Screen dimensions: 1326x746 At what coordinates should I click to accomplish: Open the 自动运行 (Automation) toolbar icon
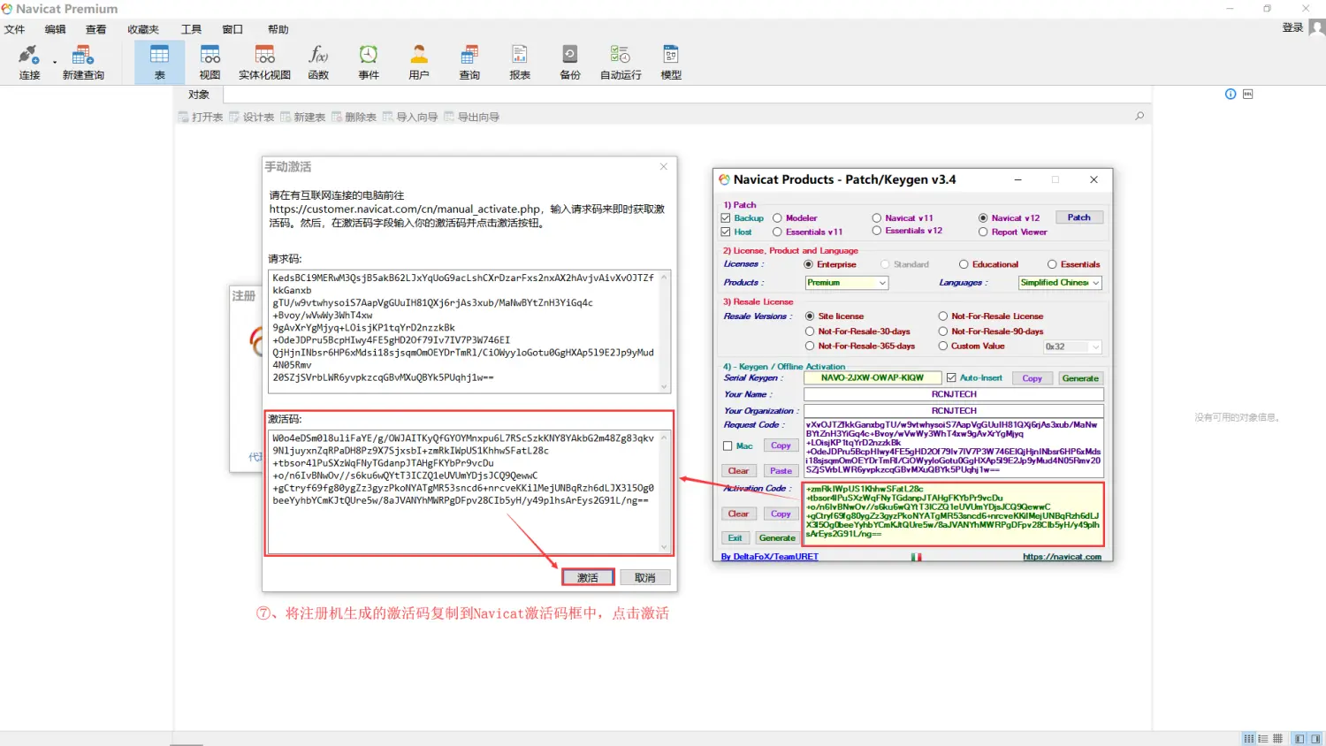coord(621,62)
